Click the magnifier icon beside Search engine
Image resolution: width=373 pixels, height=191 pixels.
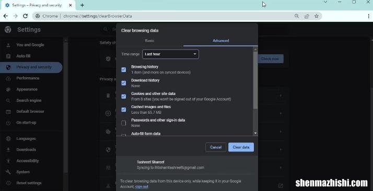8,101
